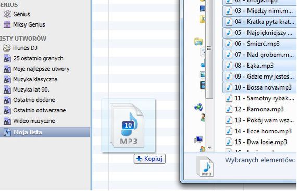The image size is (297, 191).
Task: Click music icon of 07 - Nad grobem file
Action: coord(229,55)
